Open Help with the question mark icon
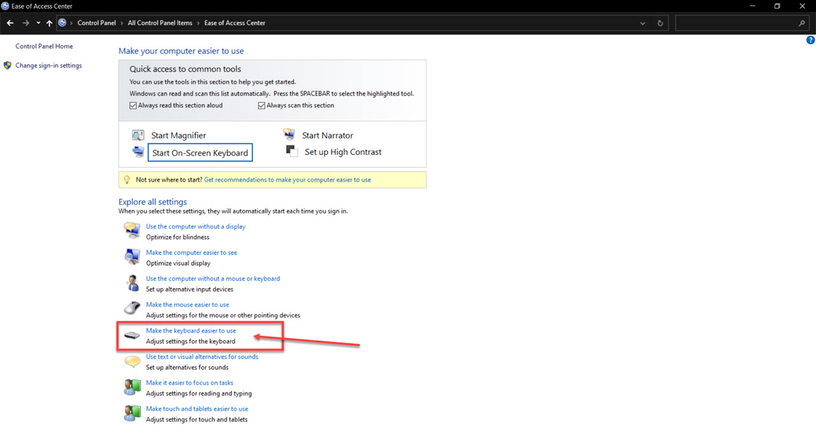Viewport: 816px width, 443px height. [x=810, y=40]
